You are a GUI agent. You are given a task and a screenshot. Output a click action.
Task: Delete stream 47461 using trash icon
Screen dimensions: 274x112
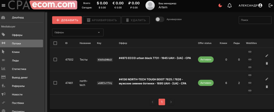[267, 86]
